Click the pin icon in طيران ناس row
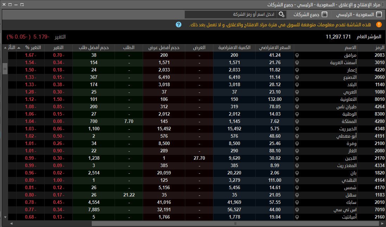Viewport: 386px width, 227px height. pos(297,107)
